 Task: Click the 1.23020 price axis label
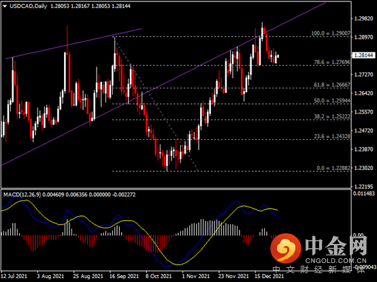point(364,168)
